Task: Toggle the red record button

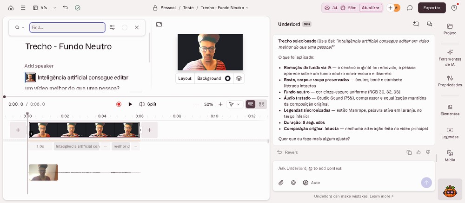Action: tap(119, 104)
